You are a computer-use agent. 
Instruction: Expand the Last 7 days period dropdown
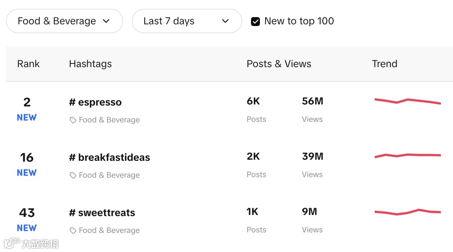pyautogui.click(x=187, y=21)
